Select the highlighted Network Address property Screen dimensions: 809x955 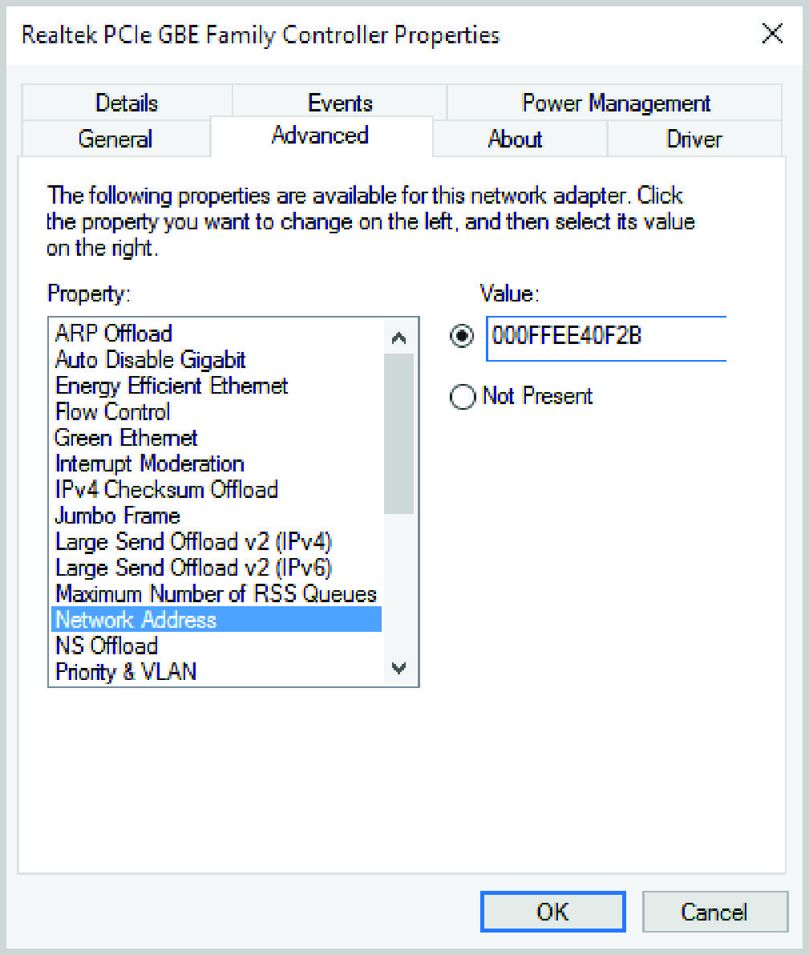[x=216, y=619]
